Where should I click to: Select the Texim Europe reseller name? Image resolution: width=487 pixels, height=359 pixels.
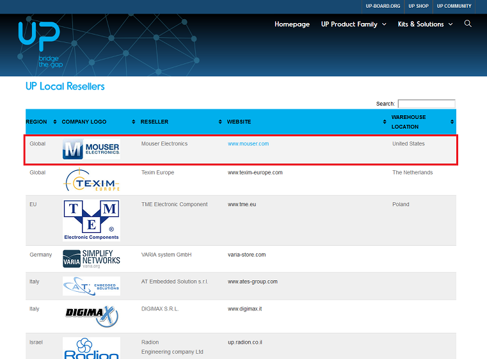tap(157, 172)
